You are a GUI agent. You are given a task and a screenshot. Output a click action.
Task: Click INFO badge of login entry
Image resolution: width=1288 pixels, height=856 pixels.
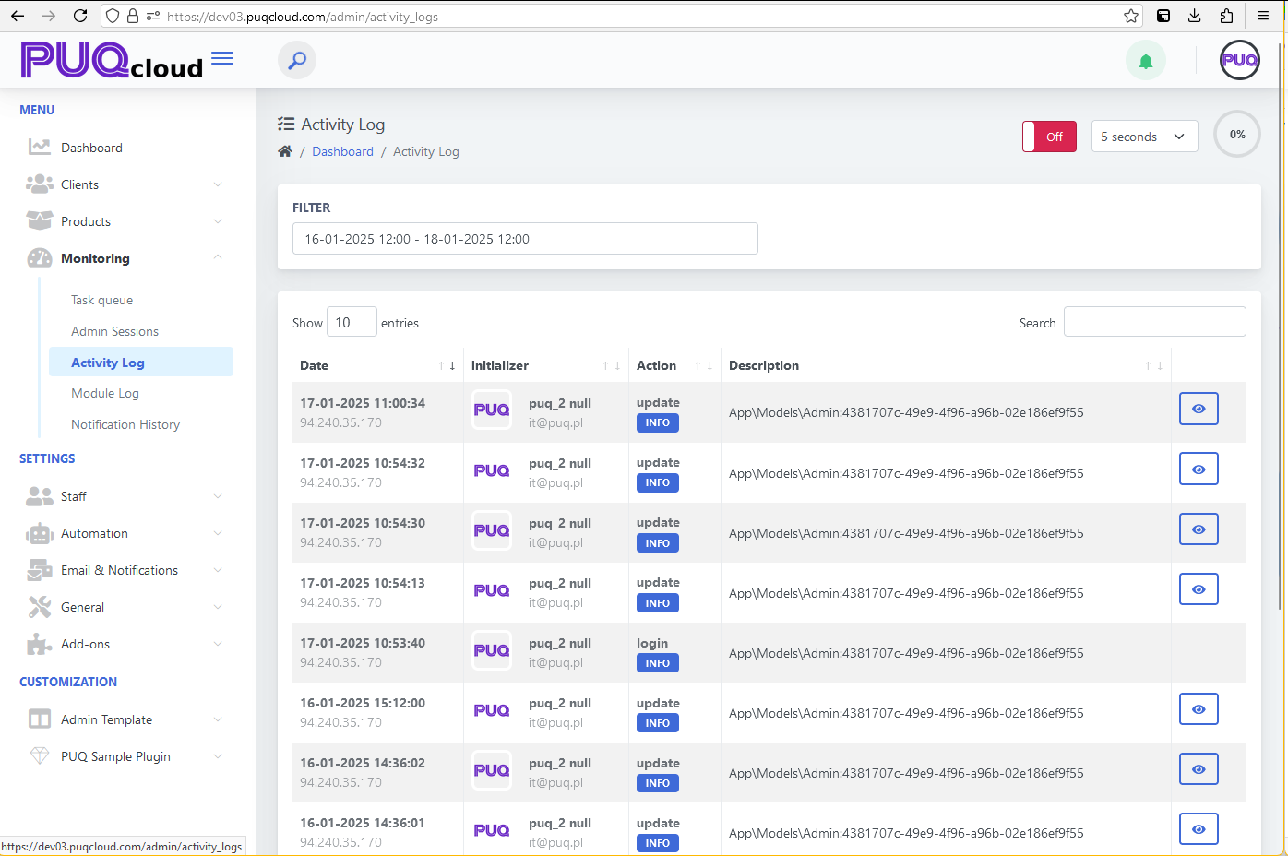tap(657, 663)
